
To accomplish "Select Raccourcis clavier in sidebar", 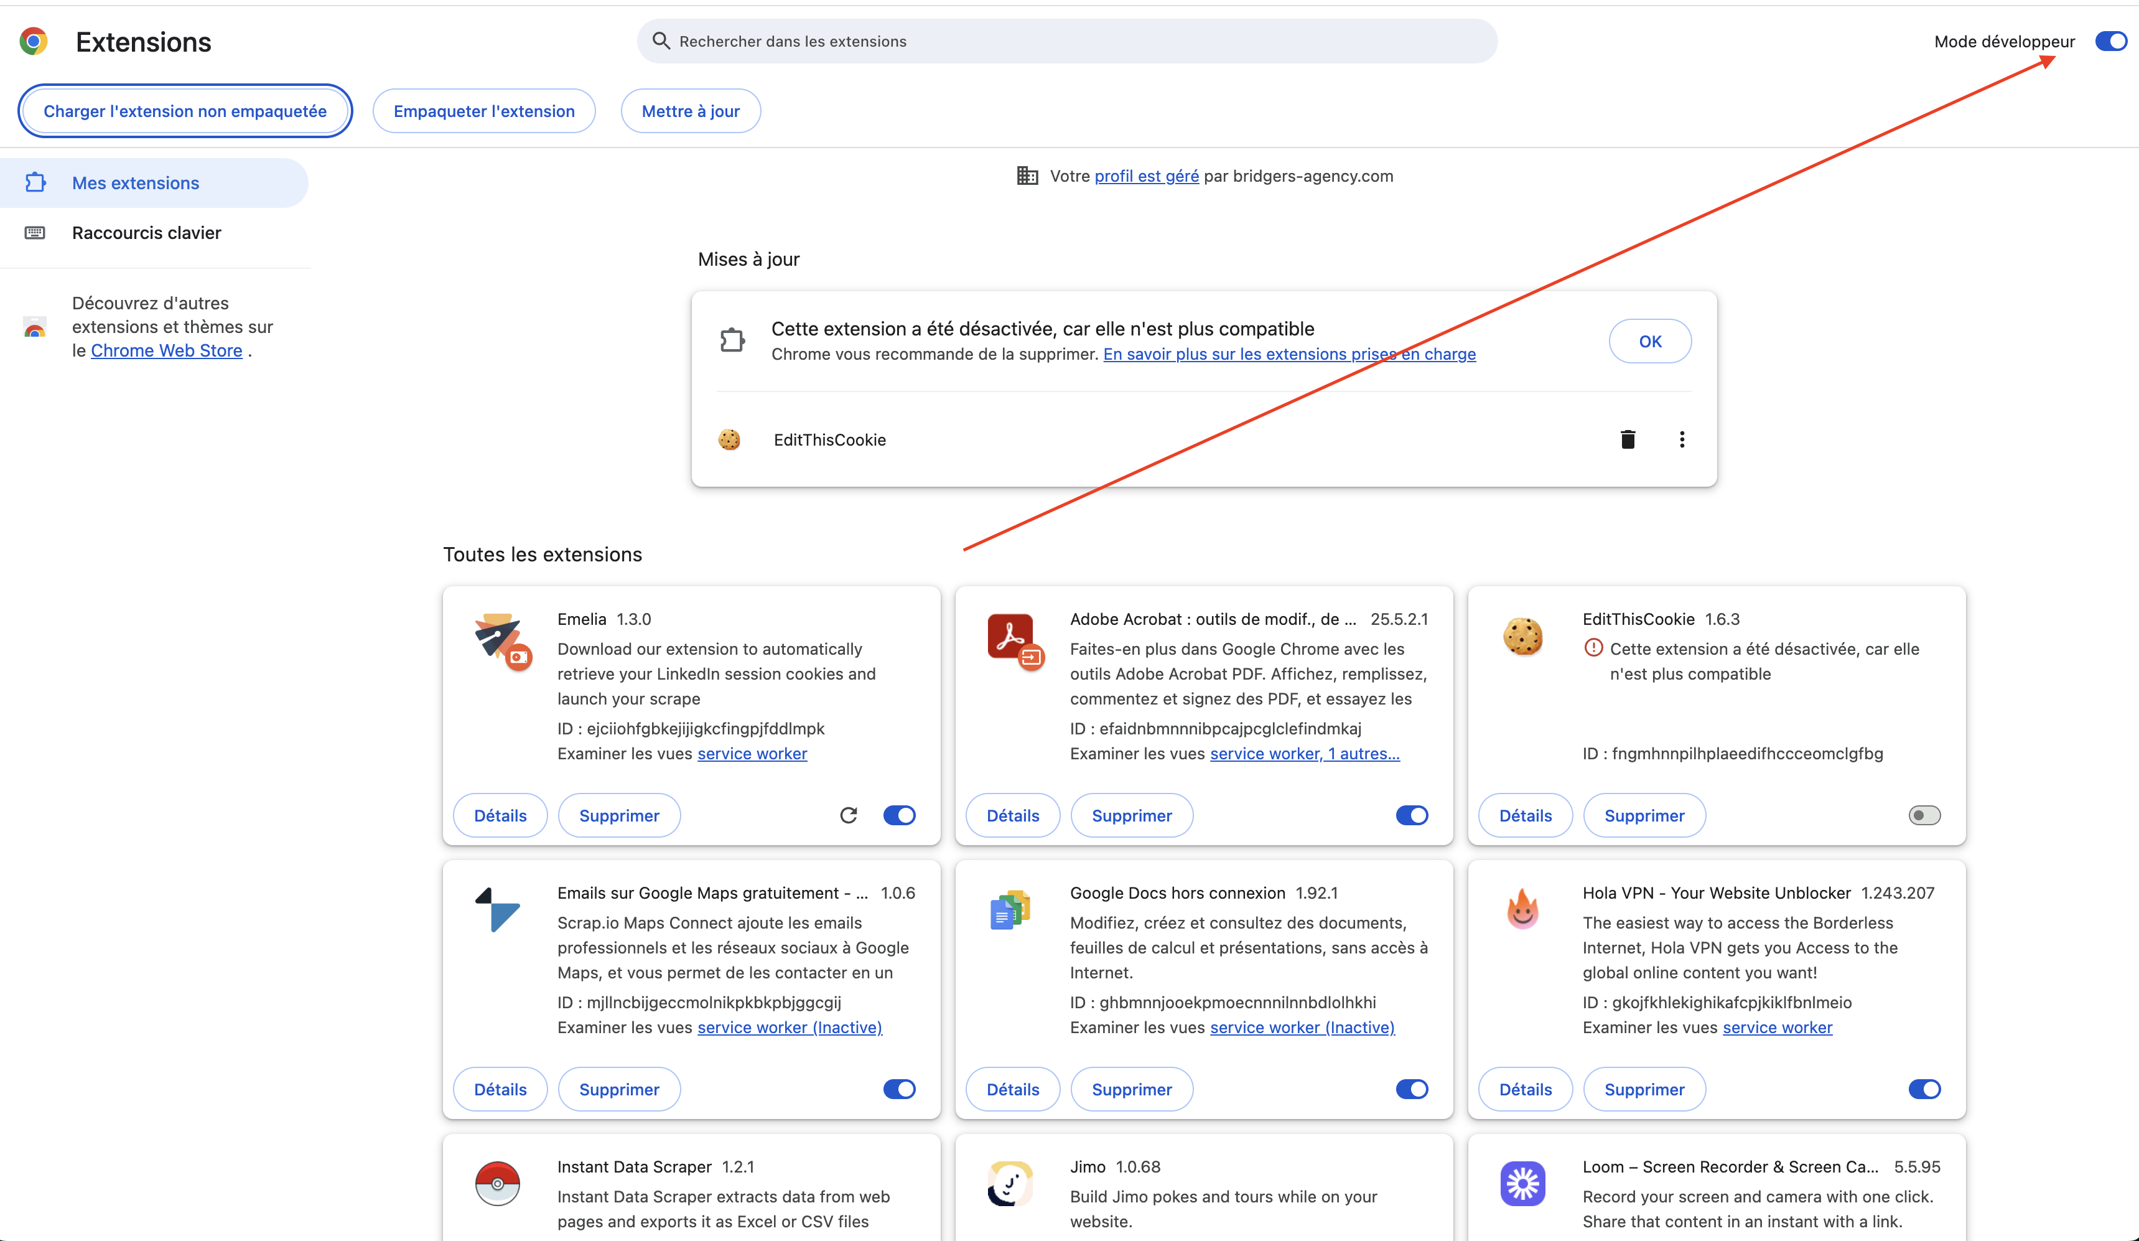I will tap(146, 233).
